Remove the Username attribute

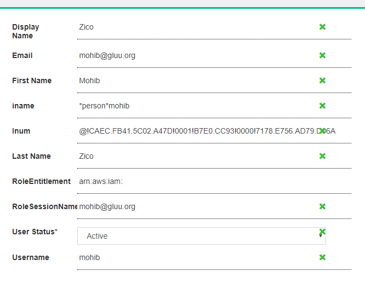tap(322, 257)
